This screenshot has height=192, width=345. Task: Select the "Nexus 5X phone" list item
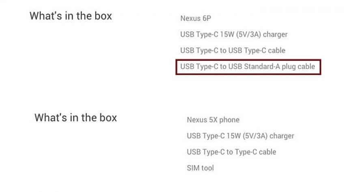click(x=213, y=120)
